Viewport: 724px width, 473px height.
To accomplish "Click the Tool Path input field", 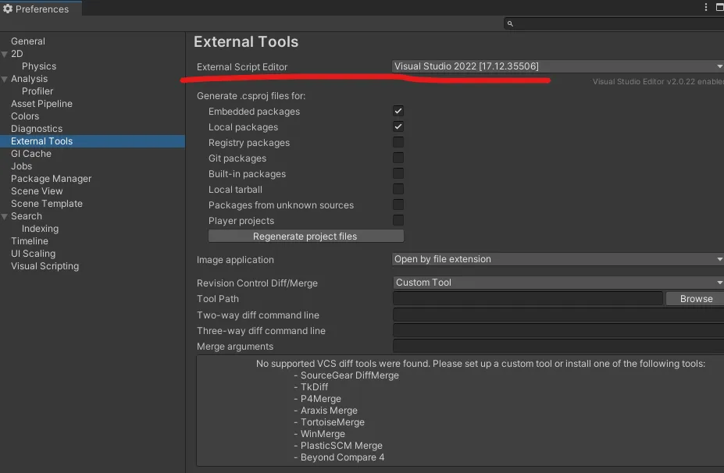I will (528, 299).
